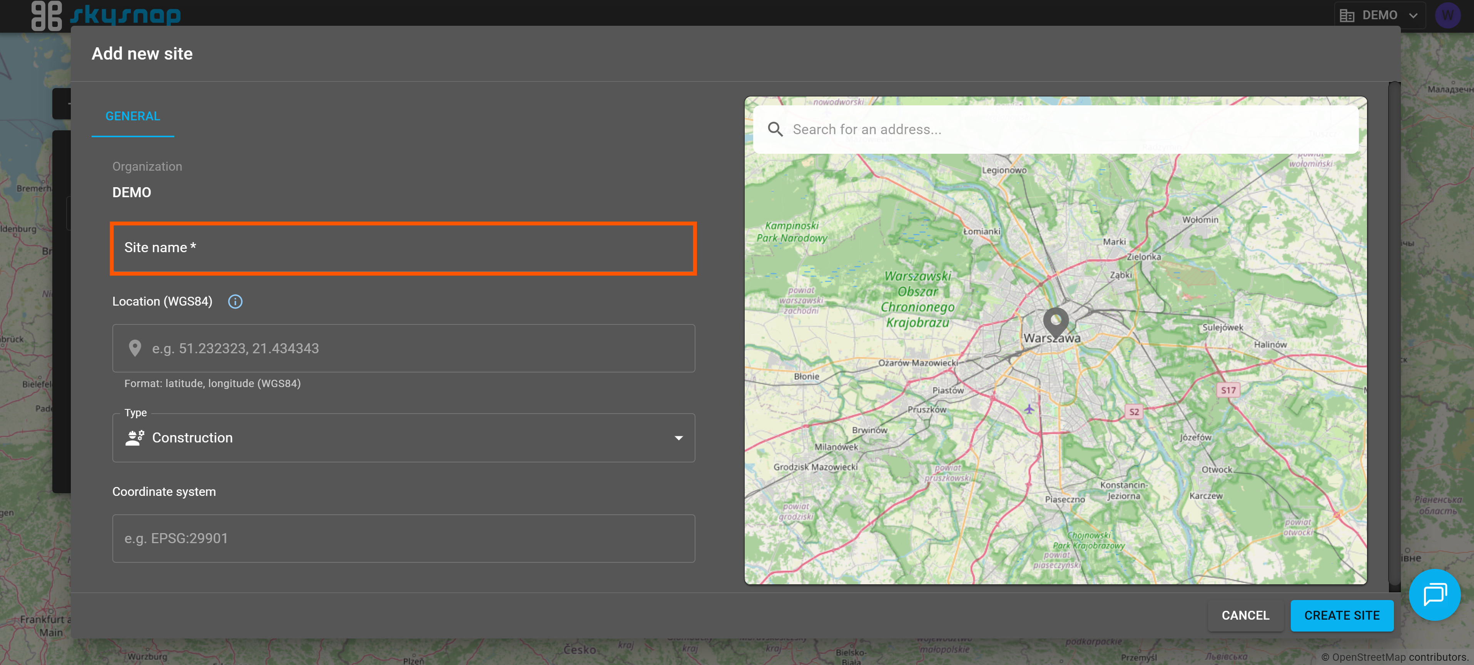Screen dimensions: 1474x665
Task: Click the 'Coordinate system' label
Action: pyautogui.click(x=164, y=492)
